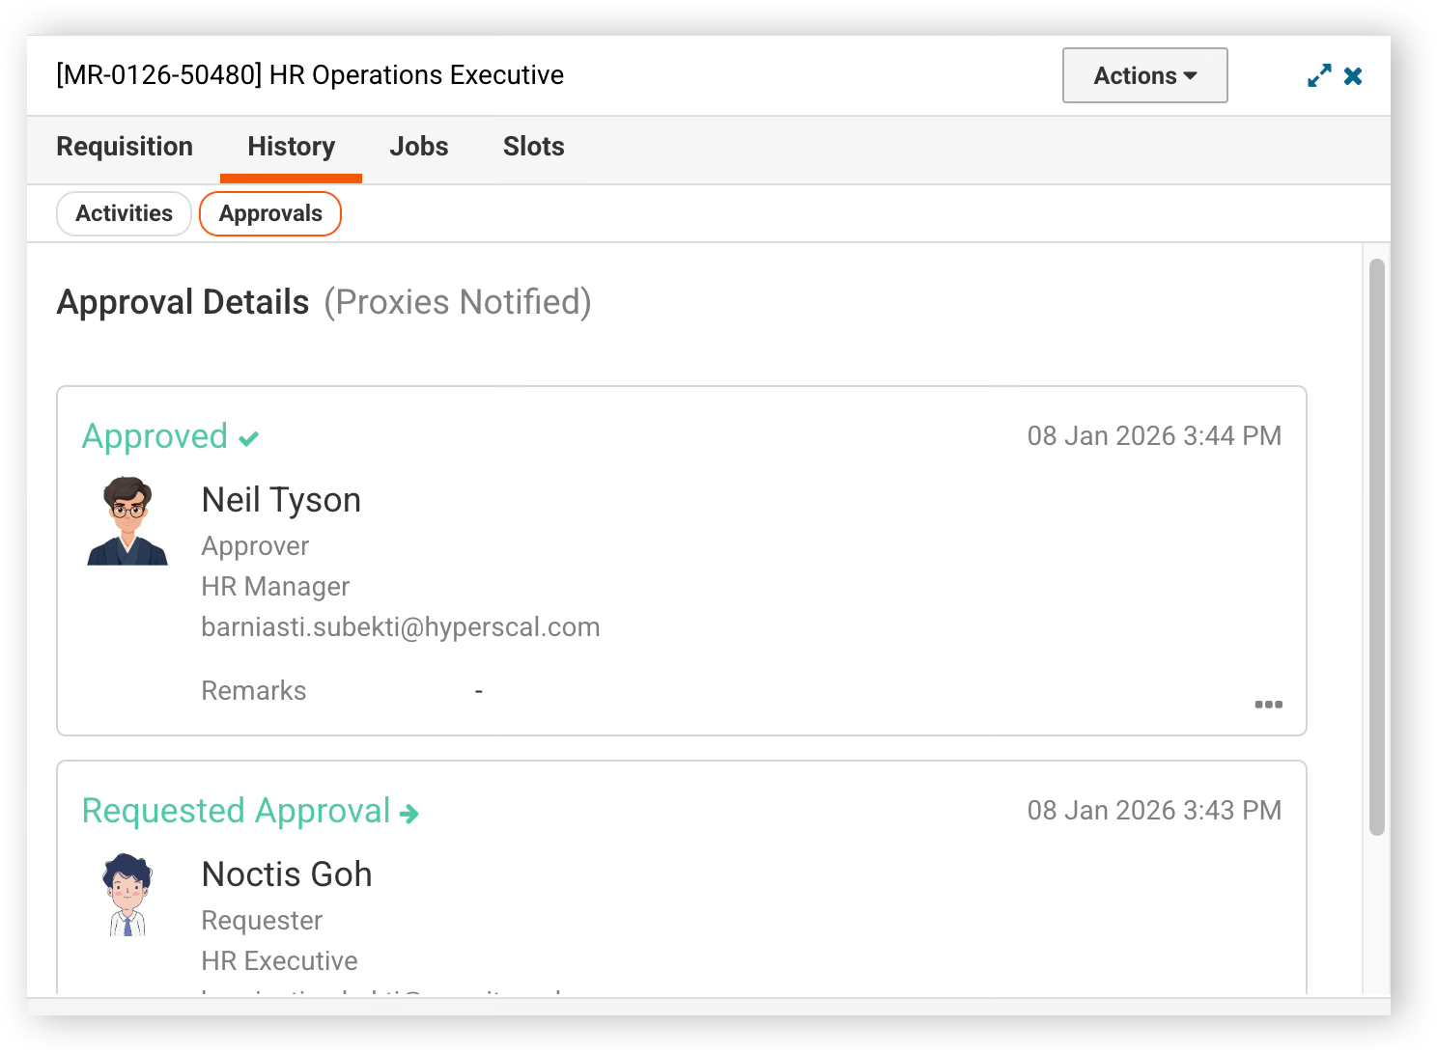Click the Requested Approval status heading

(x=237, y=811)
